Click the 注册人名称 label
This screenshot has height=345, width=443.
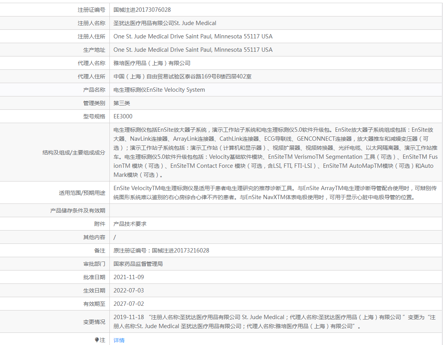(x=91, y=23)
